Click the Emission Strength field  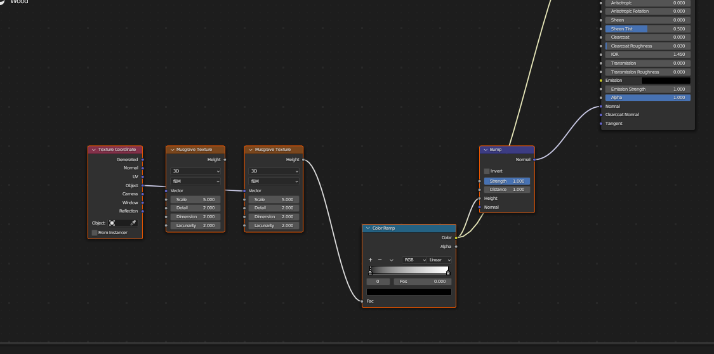648,89
